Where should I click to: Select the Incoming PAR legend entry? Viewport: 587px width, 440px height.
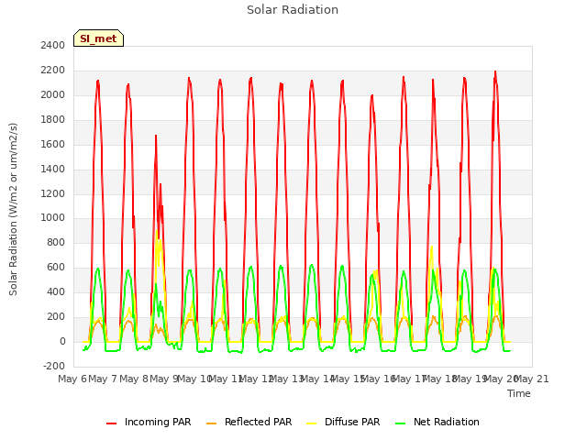coord(149,422)
